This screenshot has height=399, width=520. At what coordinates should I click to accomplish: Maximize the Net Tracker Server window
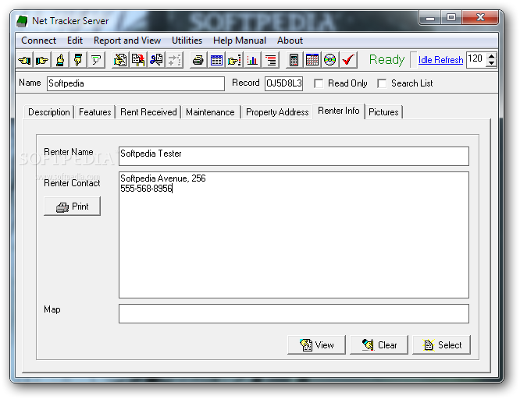(x=451, y=18)
